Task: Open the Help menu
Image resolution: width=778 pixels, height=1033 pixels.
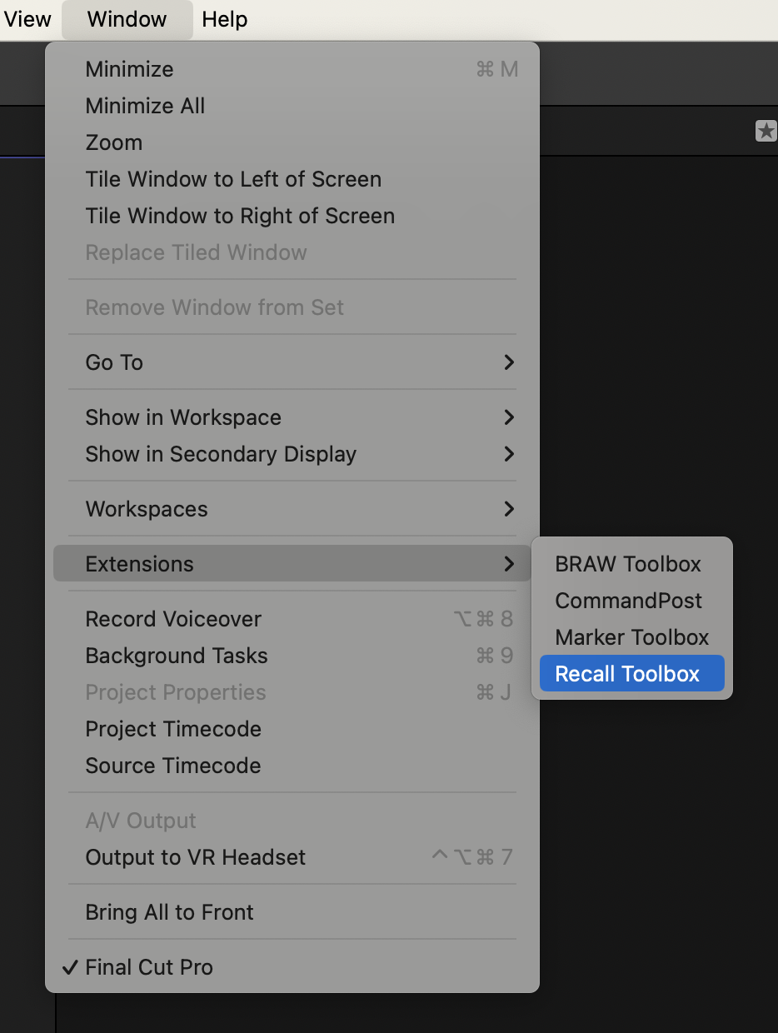Action: click(x=224, y=19)
